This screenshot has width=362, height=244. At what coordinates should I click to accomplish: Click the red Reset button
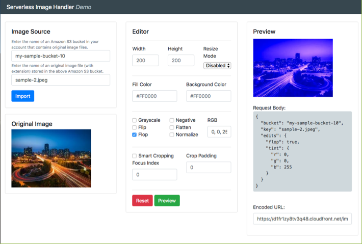click(x=142, y=201)
